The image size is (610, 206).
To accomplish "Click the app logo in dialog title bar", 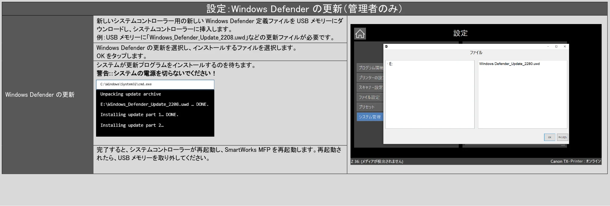I will click(x=386, y=47).
